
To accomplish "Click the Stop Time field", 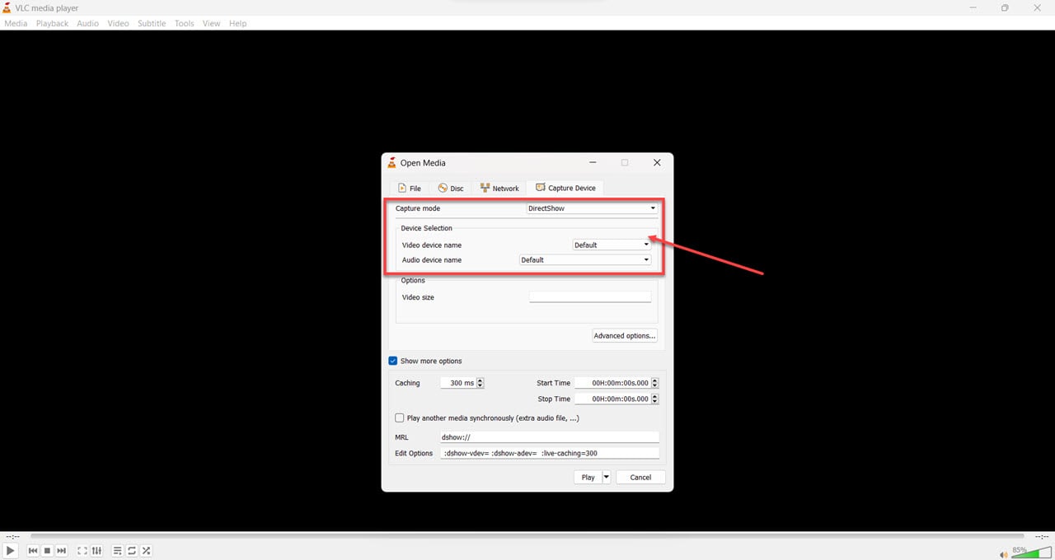I will tap(612, 399).
